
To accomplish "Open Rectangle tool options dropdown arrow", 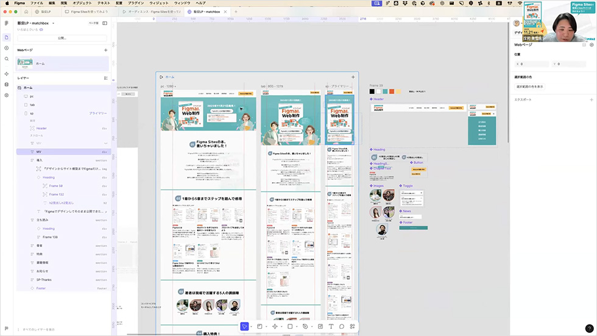I will point(297,327).
